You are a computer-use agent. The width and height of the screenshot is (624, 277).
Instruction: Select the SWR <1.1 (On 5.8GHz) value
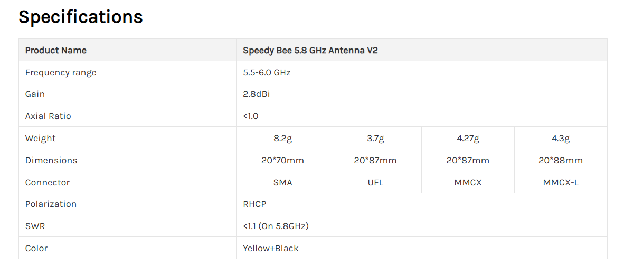pyautogui.click(x=276, y=226)
